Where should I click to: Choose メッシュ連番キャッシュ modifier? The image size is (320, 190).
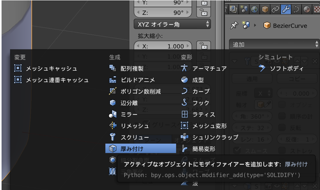tap(52, 80)
